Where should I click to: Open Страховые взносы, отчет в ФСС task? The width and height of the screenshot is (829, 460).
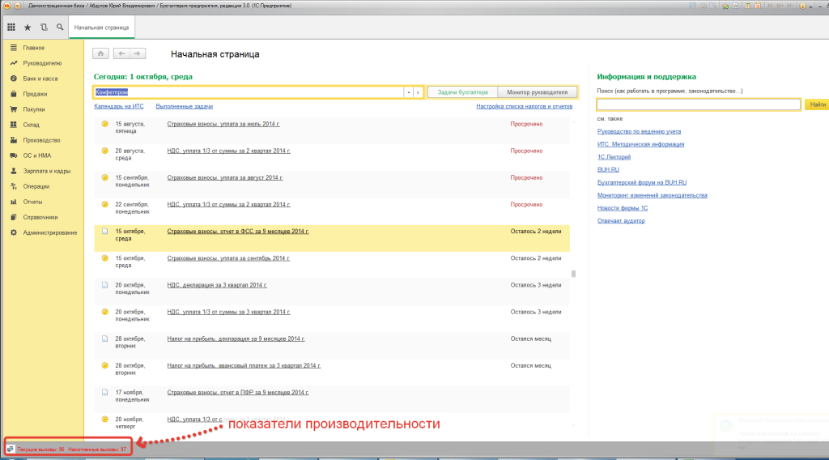click(238, 231)
